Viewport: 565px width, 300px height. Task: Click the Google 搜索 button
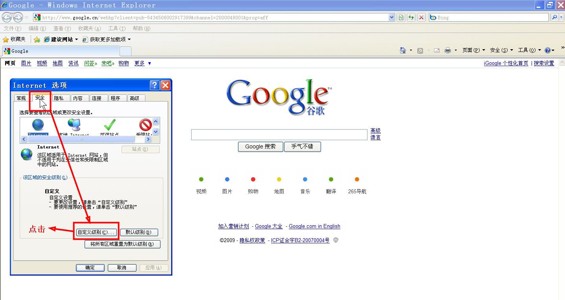tap(260, 146)
